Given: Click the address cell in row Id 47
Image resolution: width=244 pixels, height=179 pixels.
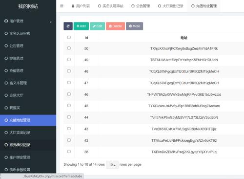Looking at the screenshot, I should [x=184, y=83].
